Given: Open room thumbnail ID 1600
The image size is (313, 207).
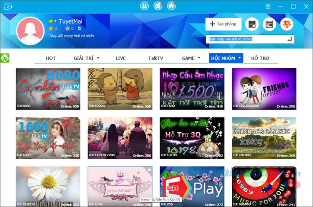Looking at the screenshot, I should click(x=48, y=138).
